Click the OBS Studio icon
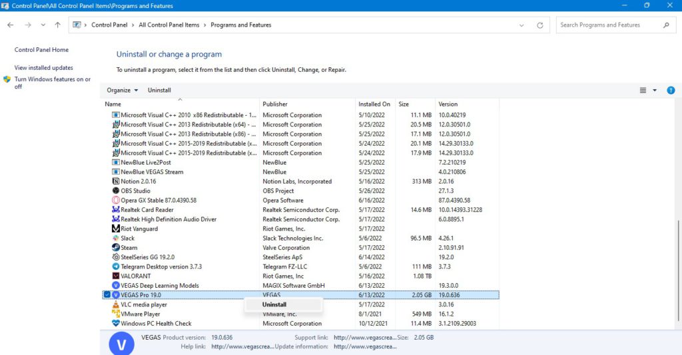 (x=115, y=191)
